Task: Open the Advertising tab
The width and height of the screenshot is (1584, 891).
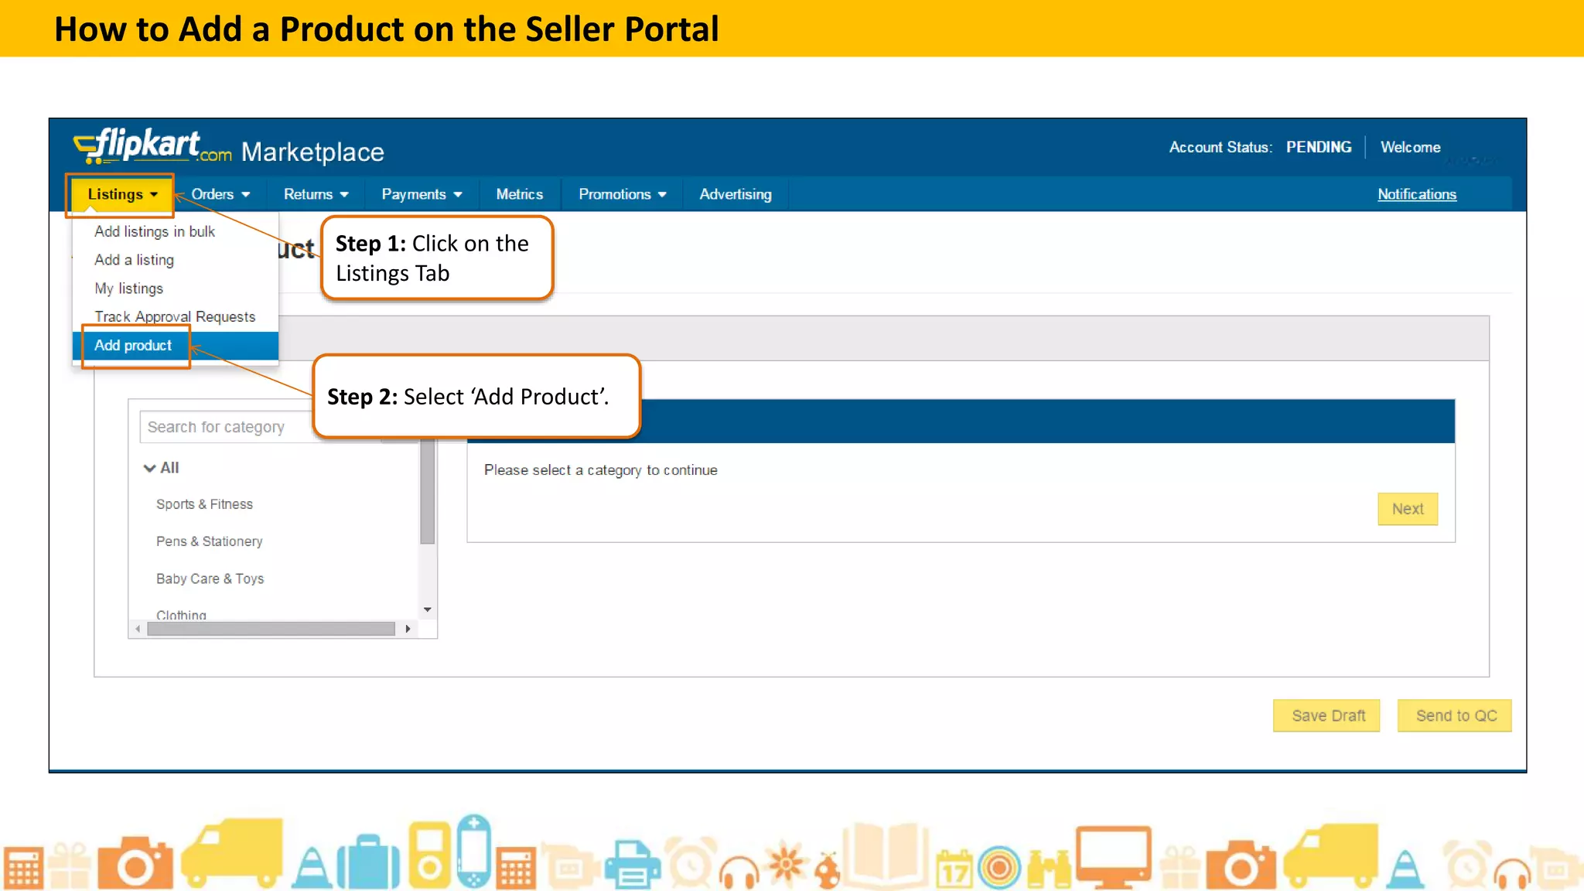Action: tap(735, 194)
